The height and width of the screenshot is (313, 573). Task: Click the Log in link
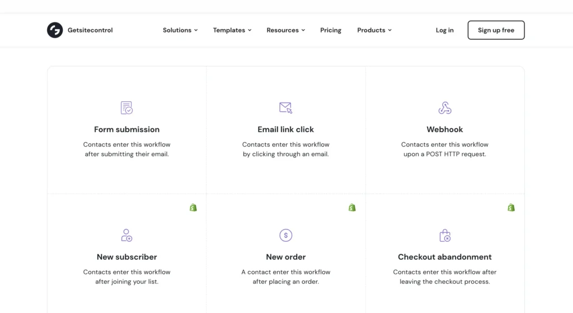point(445,30)
